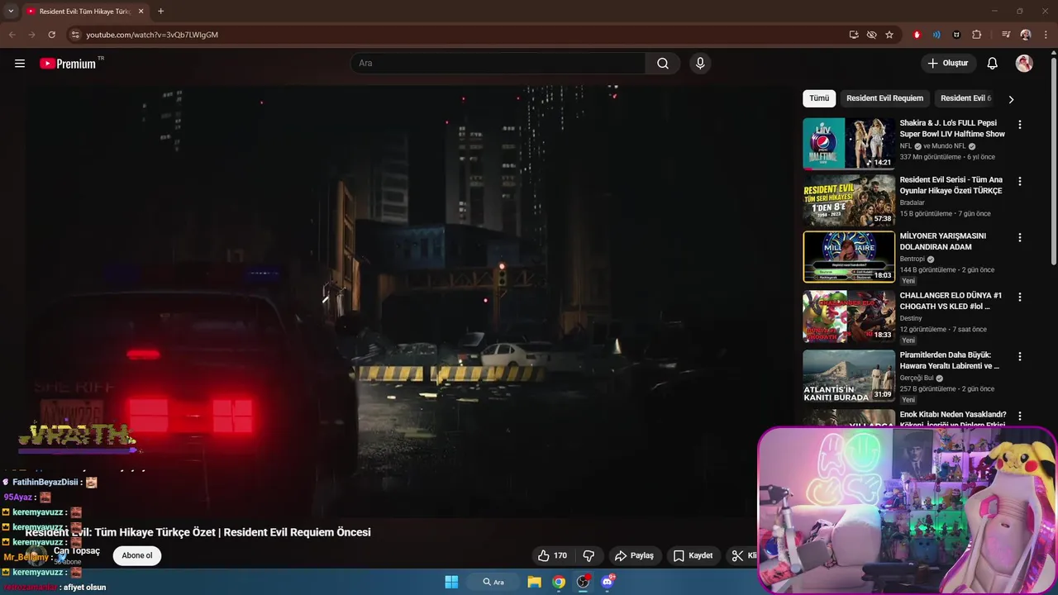Click the YouTube Ara search field
Viewport: 1058px width, 595px height.
tap(498, 64)
